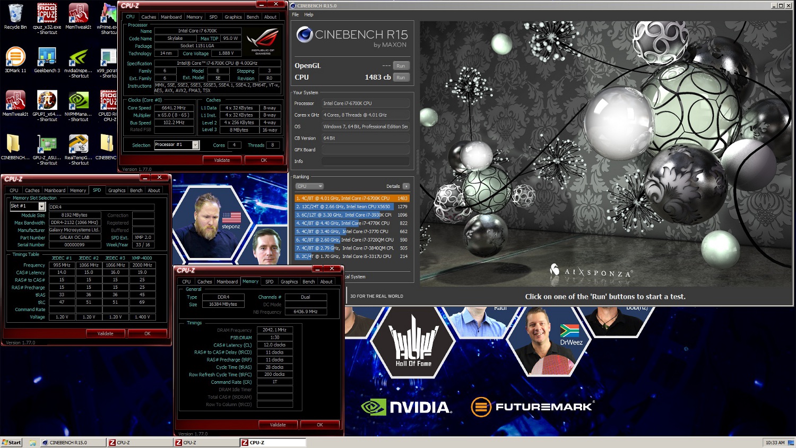The image size is (796, 448).
Task: Launch GPU-Z ASUS shortcut icon
Action: tap(47, 144)
